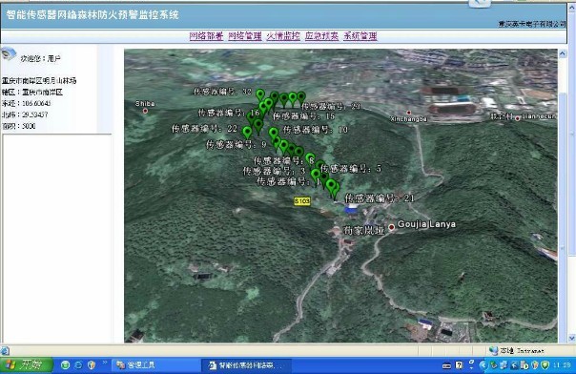Screen dimensions: 576x374
Task: Click the green pin for sensor 32
Action: (x=260, y=94)
